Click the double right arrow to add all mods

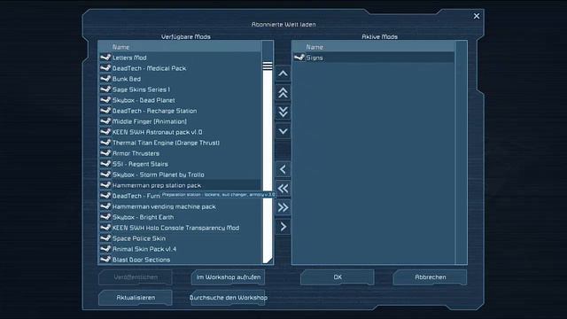pyautogui.click(x=283, y=207)
